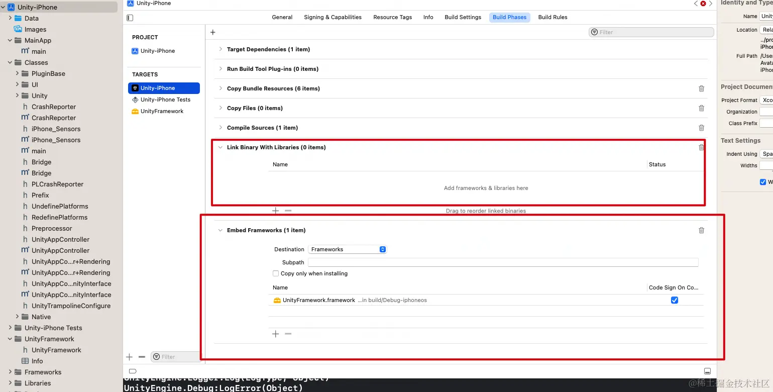Viewport: 773px width, 392px height.
Task: Open Preprocessor header file
Action: click(x=52, y=228)
